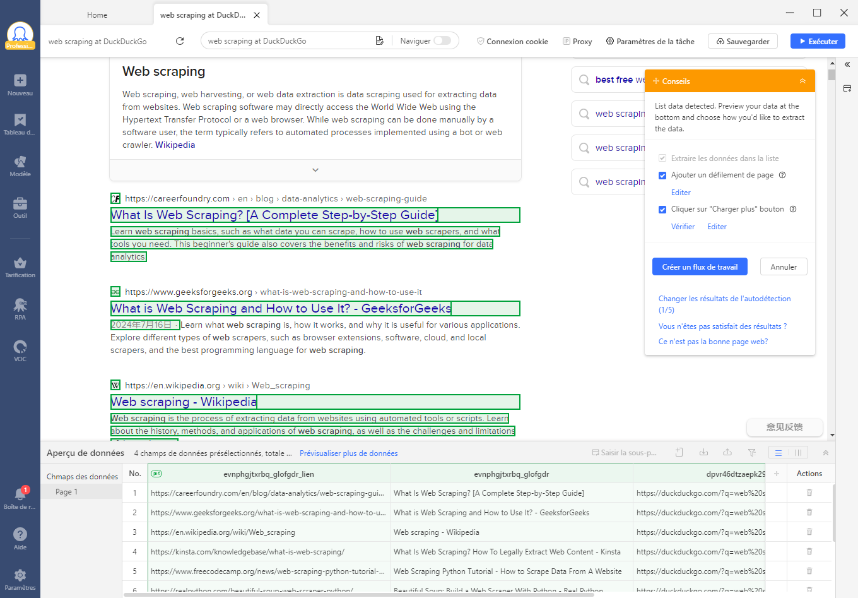
Task: Add a new column with the plus icon
Action: click(x=777, y=474)
